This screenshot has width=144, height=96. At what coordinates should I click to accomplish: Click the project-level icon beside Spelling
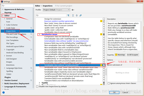(x=31, y=71)
